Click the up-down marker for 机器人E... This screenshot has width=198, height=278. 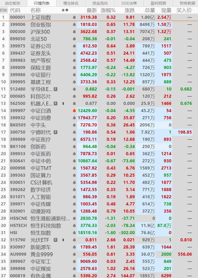[x=63, y=104]
